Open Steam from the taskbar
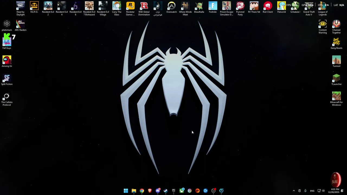The height and width of the screenshot is (195, 347). coord(166,191)
